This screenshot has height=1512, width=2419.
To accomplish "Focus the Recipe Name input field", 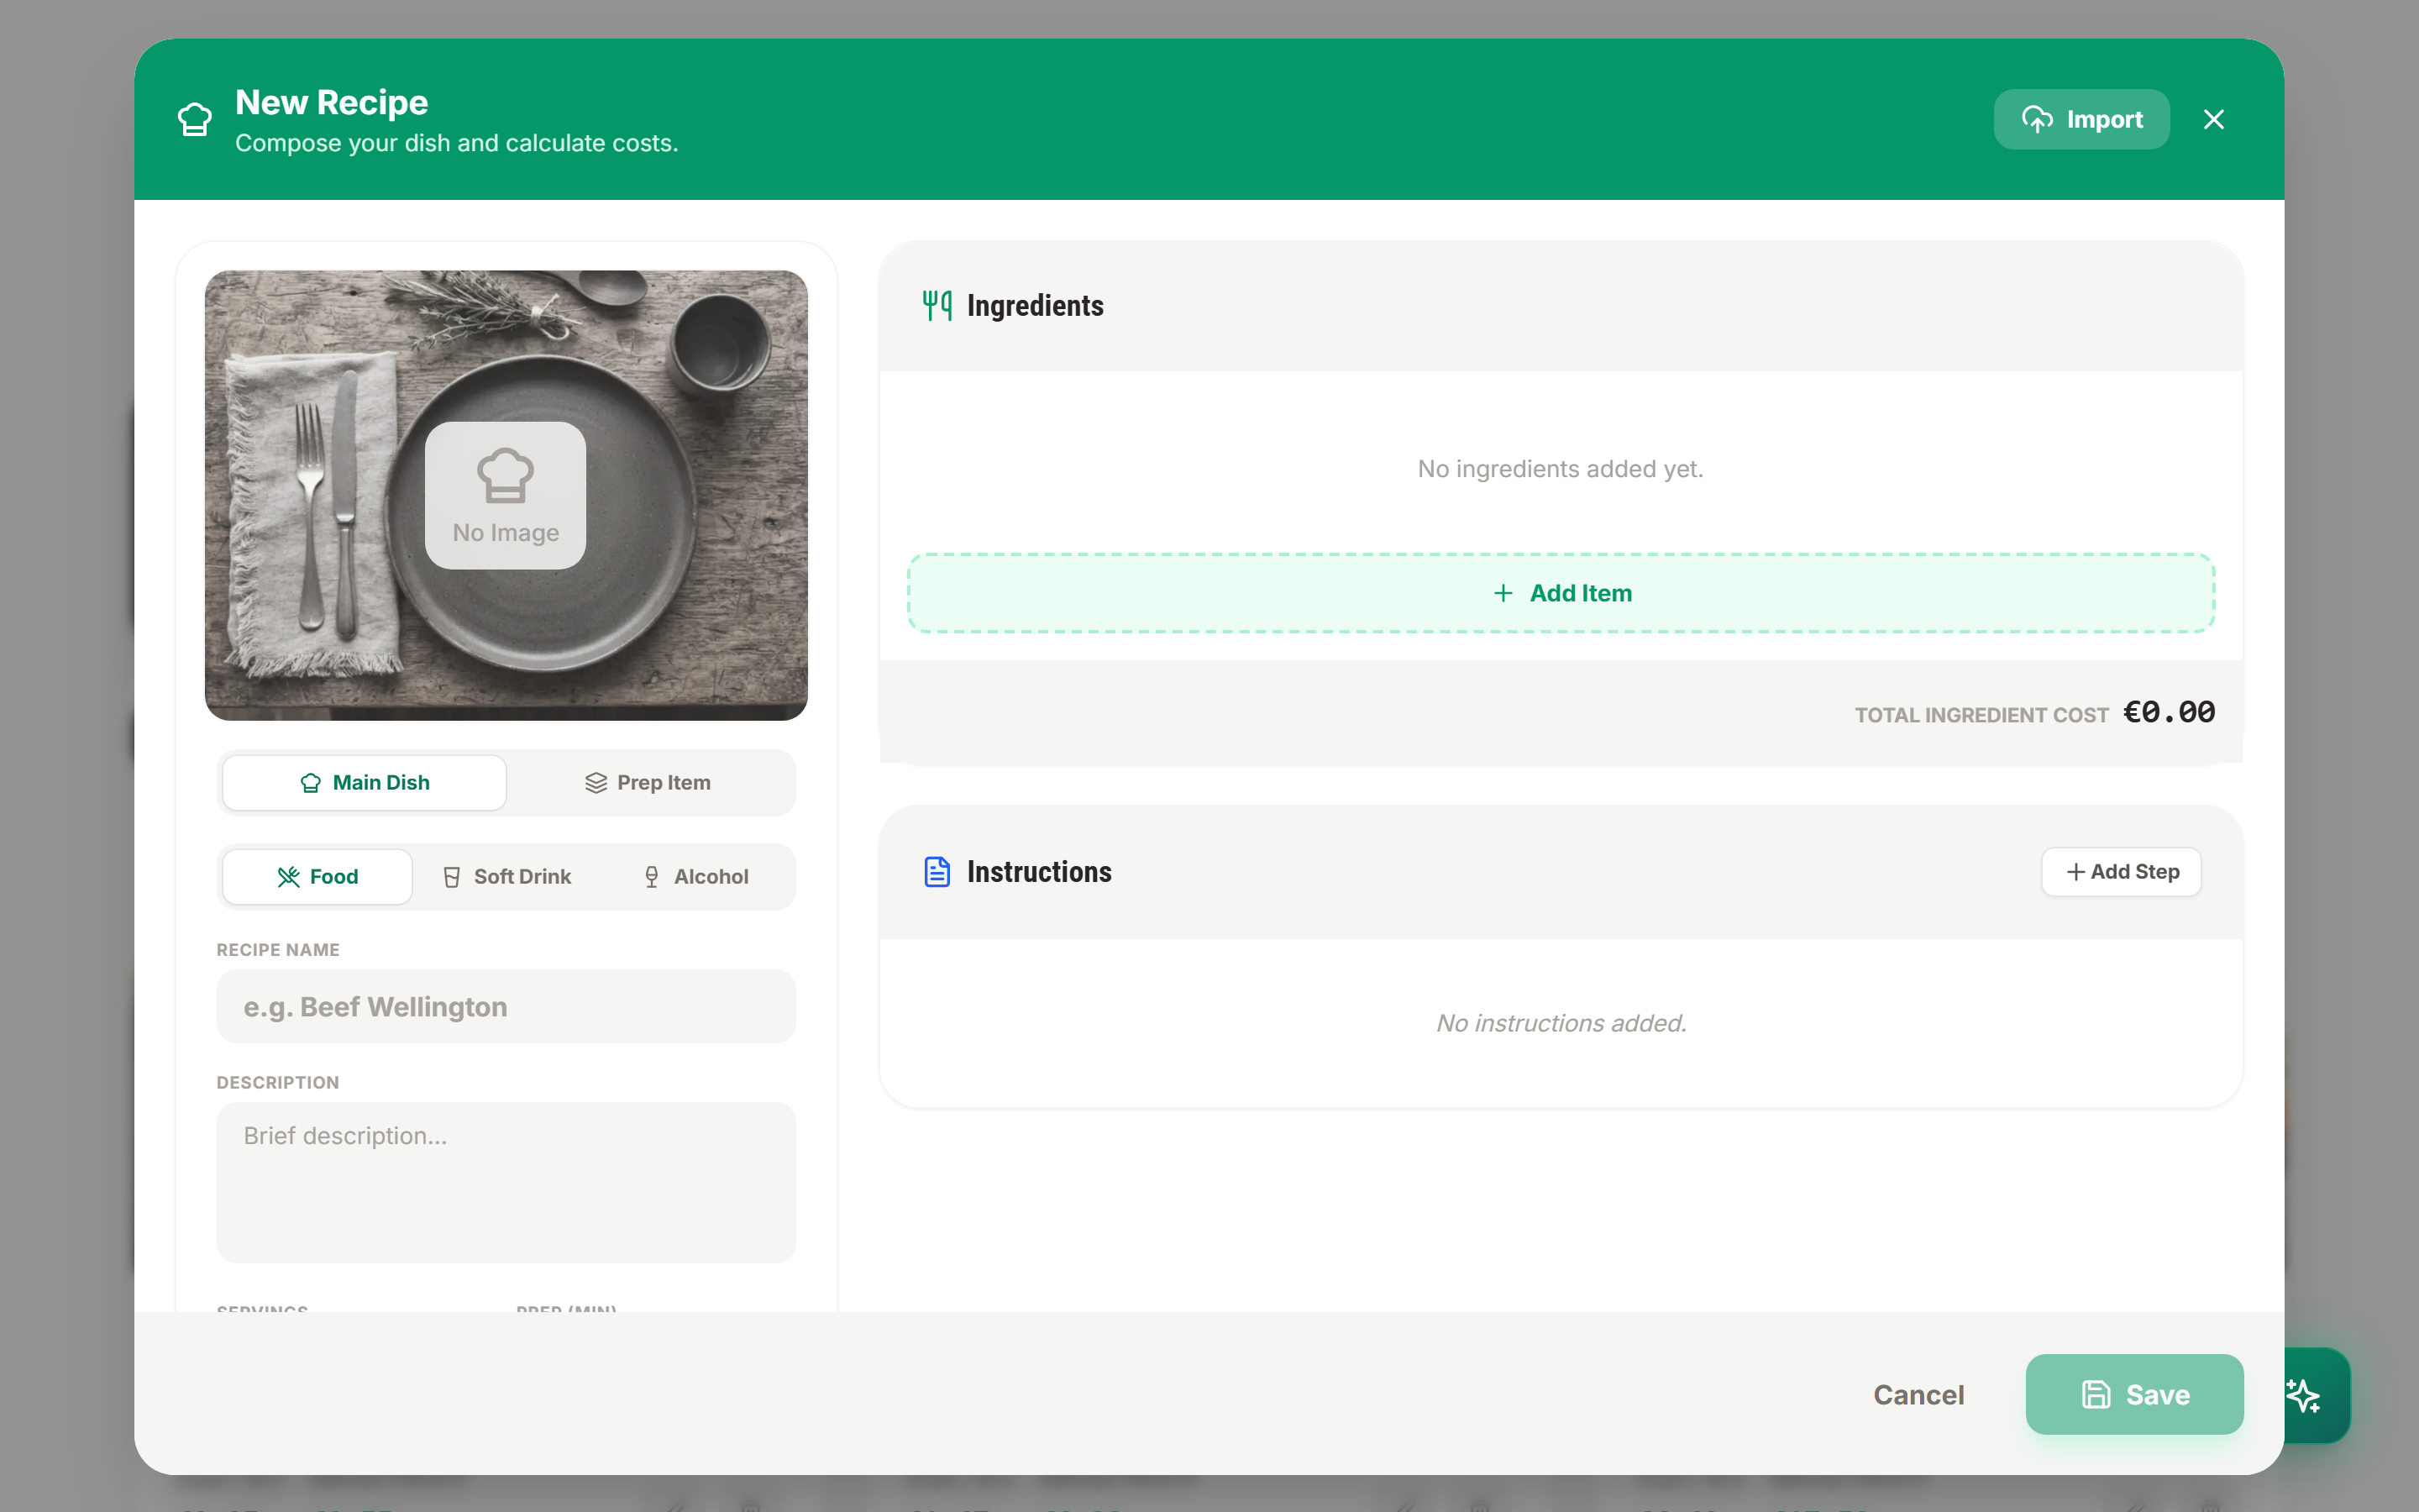I will click(x=506, y=1006).
